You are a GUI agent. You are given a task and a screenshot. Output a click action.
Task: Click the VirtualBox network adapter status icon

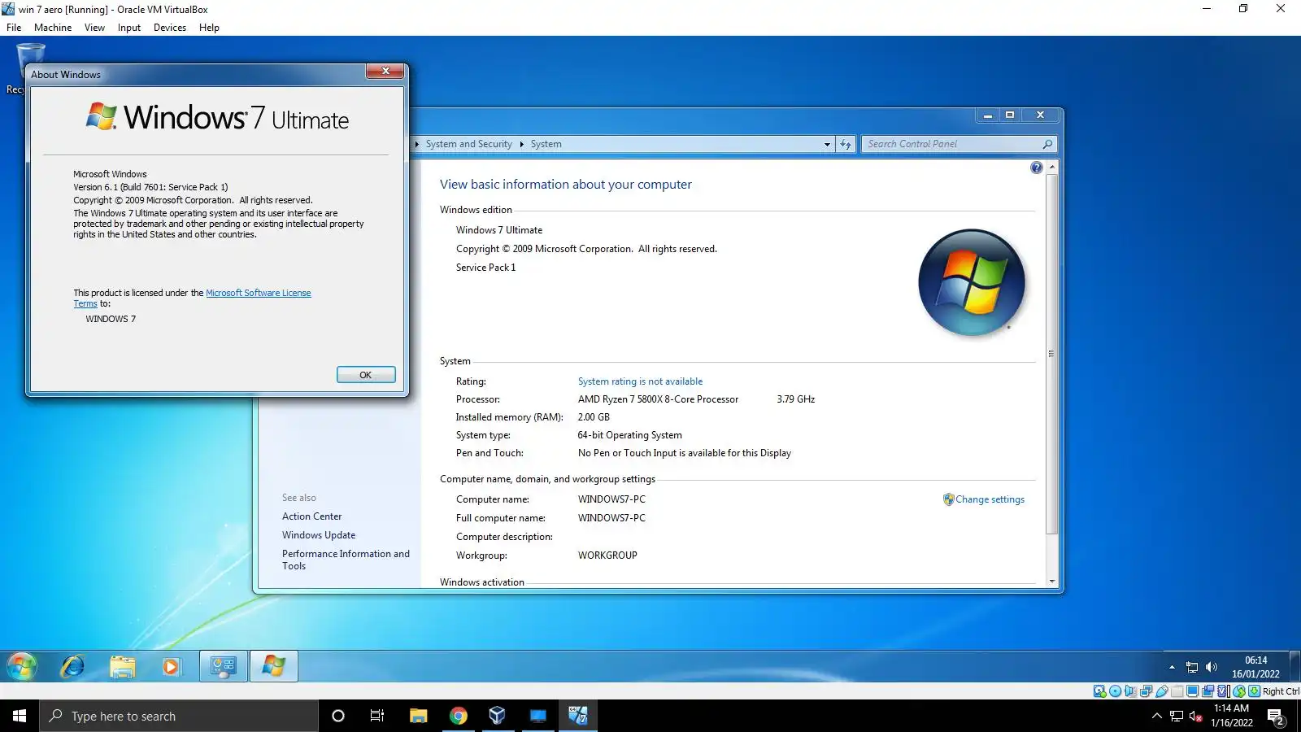tap(1146, 691)
